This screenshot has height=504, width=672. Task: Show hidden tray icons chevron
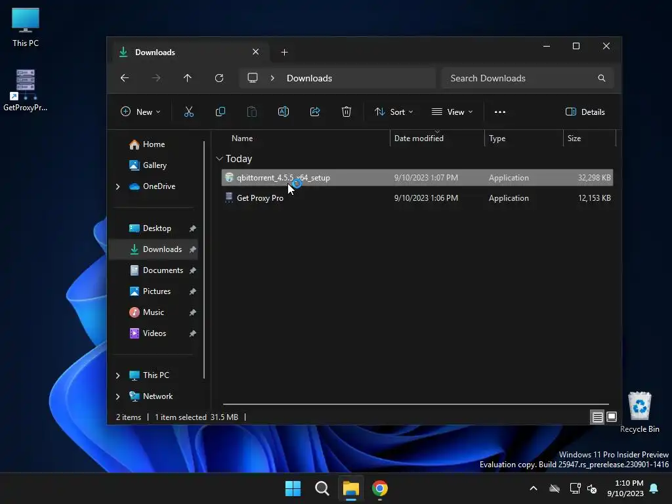tap(534, 488)
